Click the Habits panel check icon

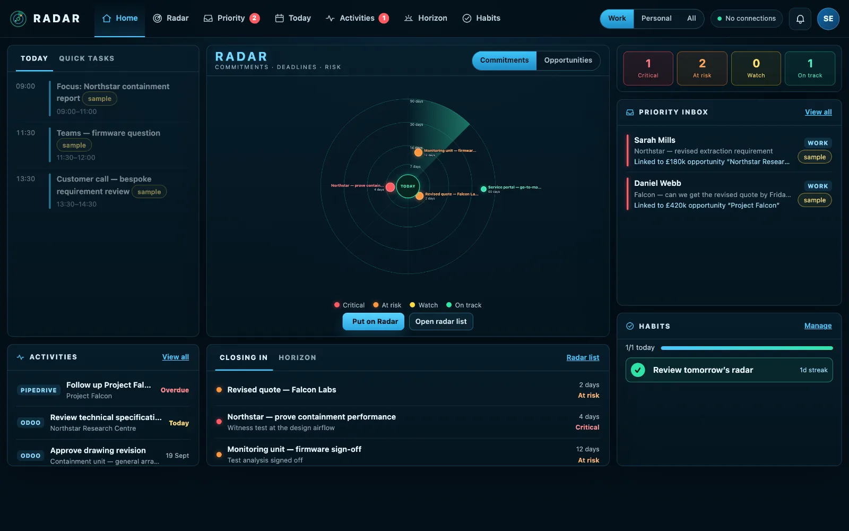pyautogui.click(x=630, y=326)
